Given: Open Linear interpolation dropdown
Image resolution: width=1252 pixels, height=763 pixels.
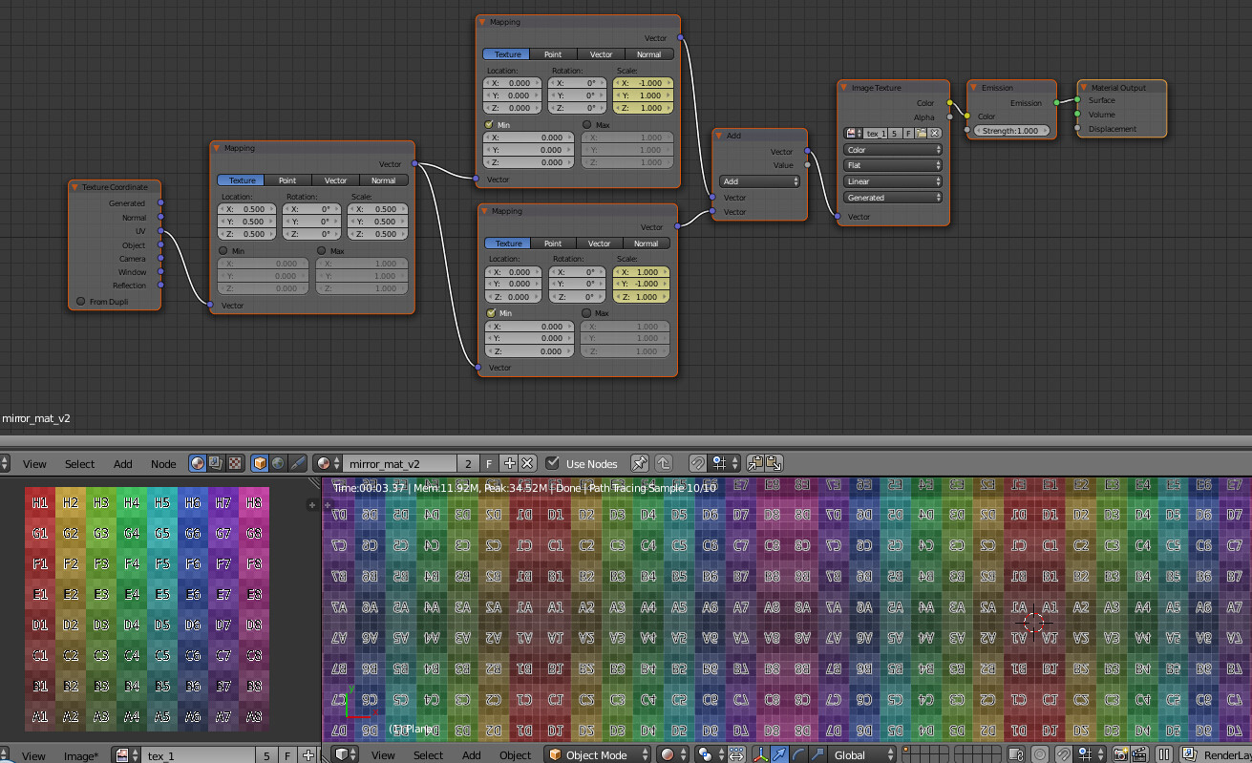Looking at the screenshot, I should [893, 181].
